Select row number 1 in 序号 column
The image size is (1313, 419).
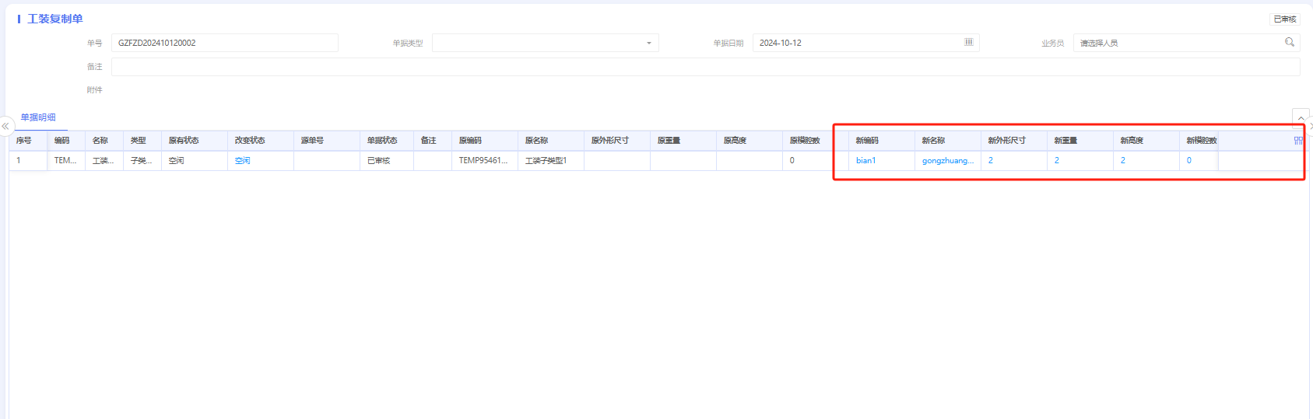tap(19, 161)
